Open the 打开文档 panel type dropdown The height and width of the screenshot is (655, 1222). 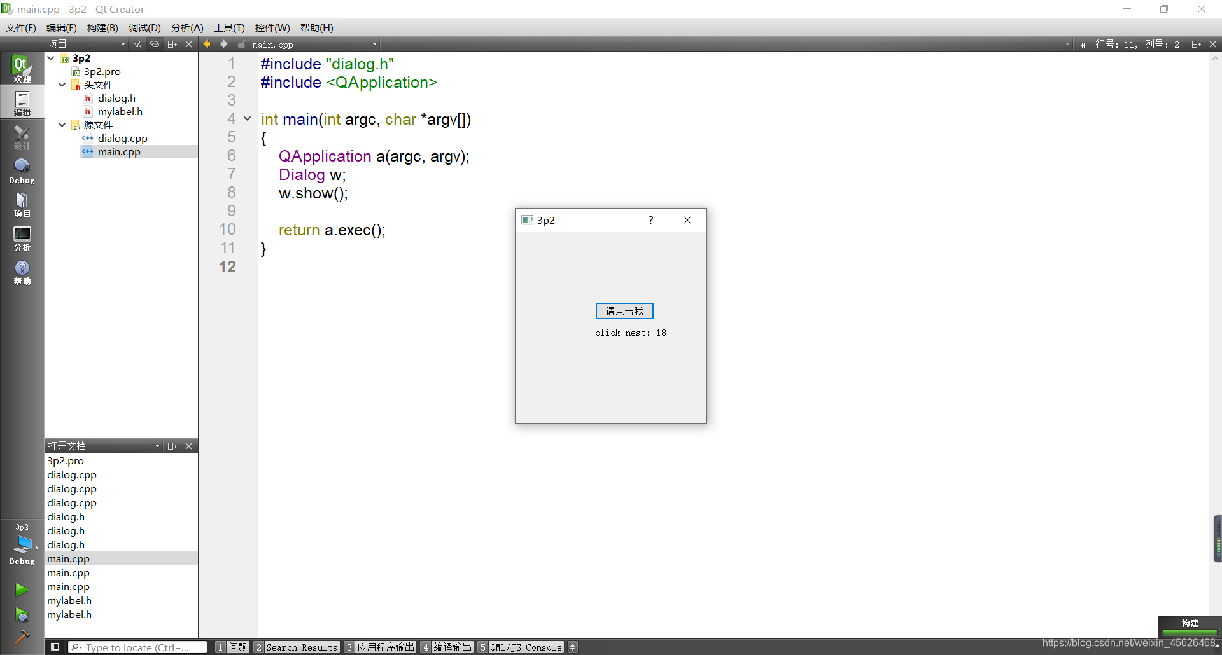pyautogui.click(x=104, y=446)
